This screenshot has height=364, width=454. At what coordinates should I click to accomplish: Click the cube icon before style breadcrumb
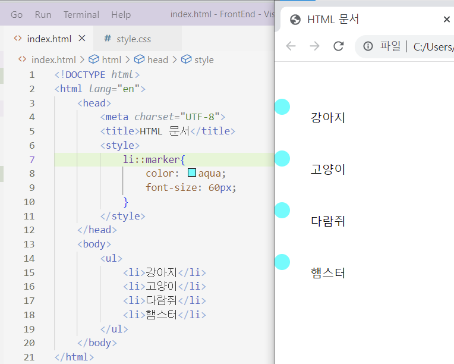coord(186,59)
